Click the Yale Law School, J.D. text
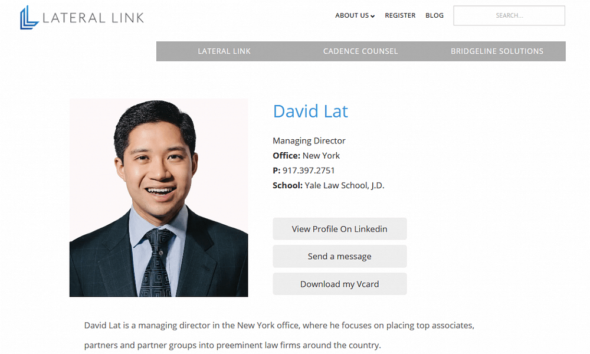The width and height of the screenshot is (590, 354). (x=345, y=185)
